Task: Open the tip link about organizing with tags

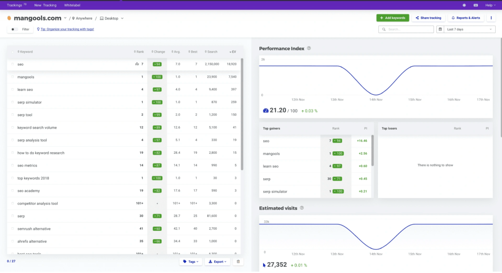Action: coord(67,29)
